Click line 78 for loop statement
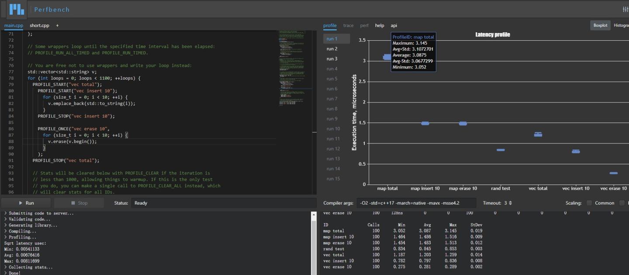This screenshot has width=629, height=275. click(x=84, y=78)
